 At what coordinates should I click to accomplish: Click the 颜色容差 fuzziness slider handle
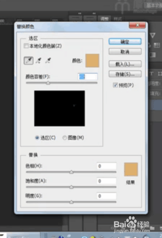pyautogui.click(x=48, y=83)
